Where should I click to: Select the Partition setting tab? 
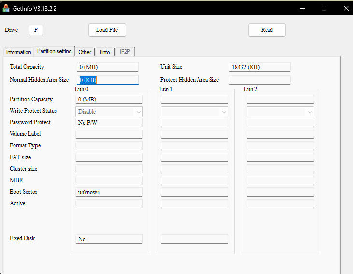pyautogui.click(x=54, y=51)
